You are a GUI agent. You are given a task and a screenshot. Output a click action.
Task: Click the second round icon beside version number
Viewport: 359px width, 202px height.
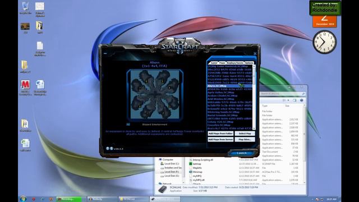[111, 148]
